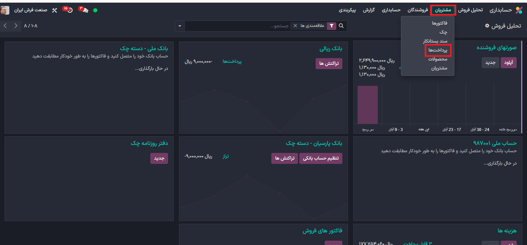The image size is (527, 245).
Task: Open the بانک ریالی journal title link
Action: (x=331, y=49)
